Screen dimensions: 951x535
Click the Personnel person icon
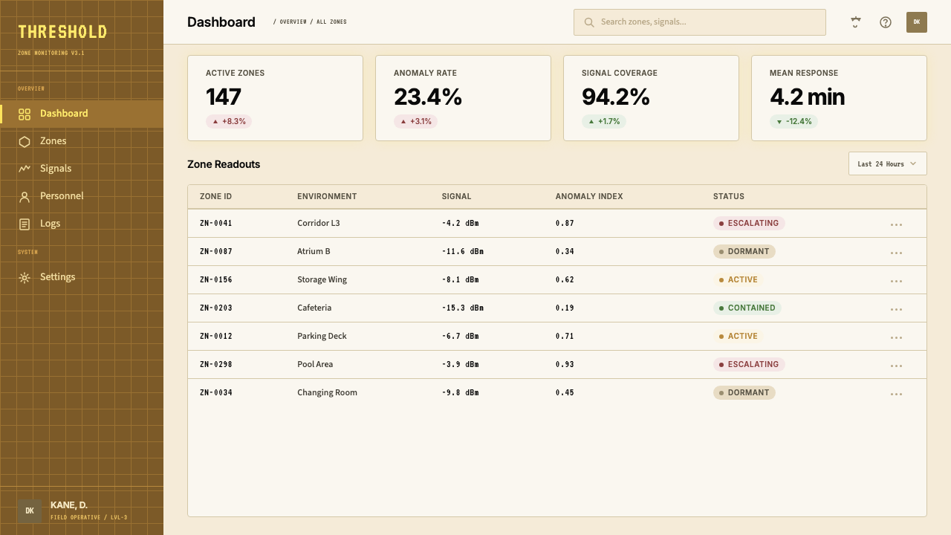point(25,196)
